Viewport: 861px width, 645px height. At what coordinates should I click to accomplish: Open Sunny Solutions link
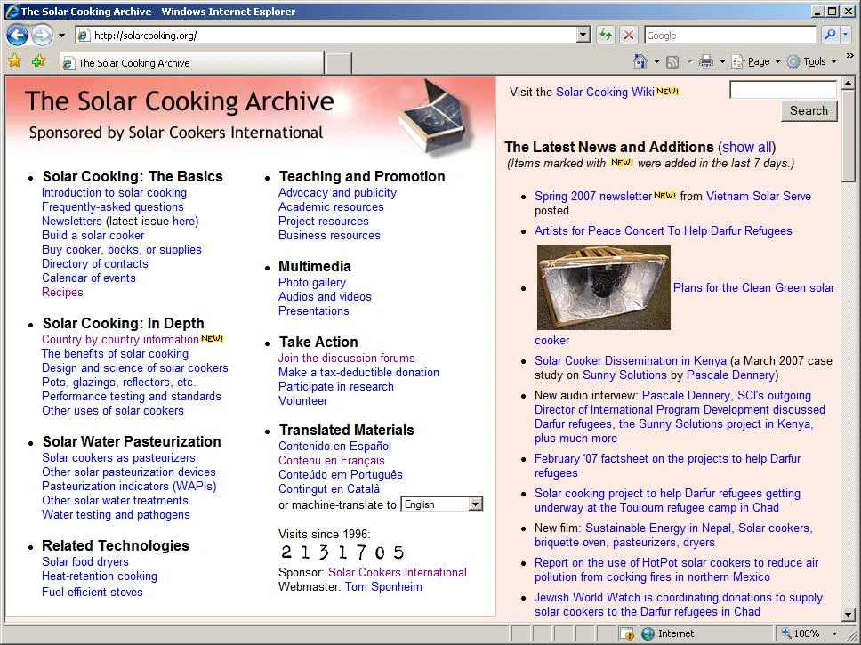[x=624, y=375]
